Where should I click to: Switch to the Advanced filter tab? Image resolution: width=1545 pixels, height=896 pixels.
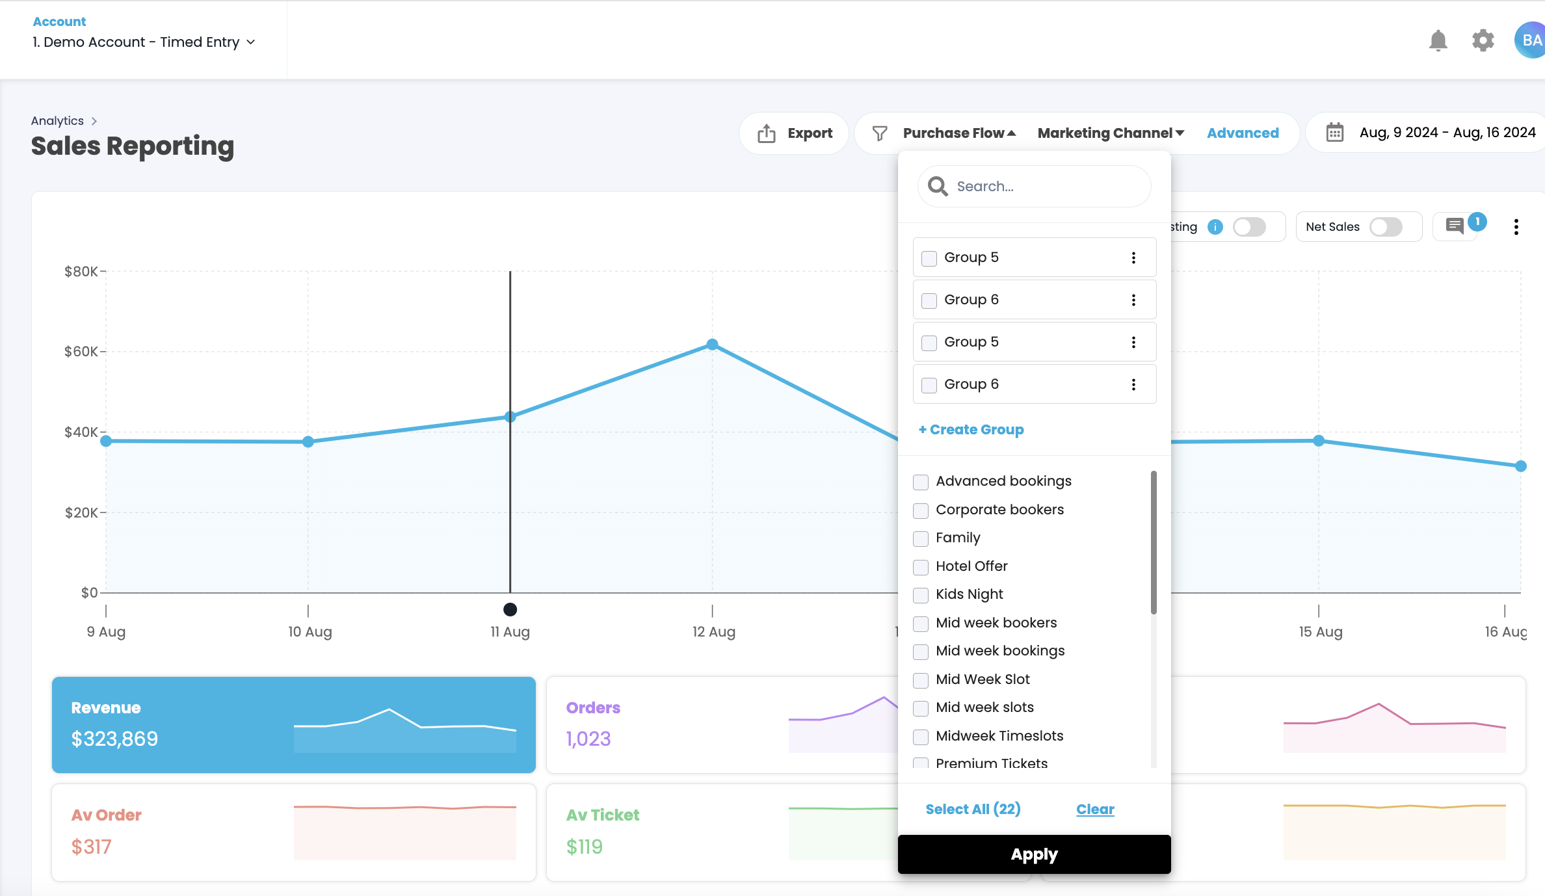[x=1243, y=133]
